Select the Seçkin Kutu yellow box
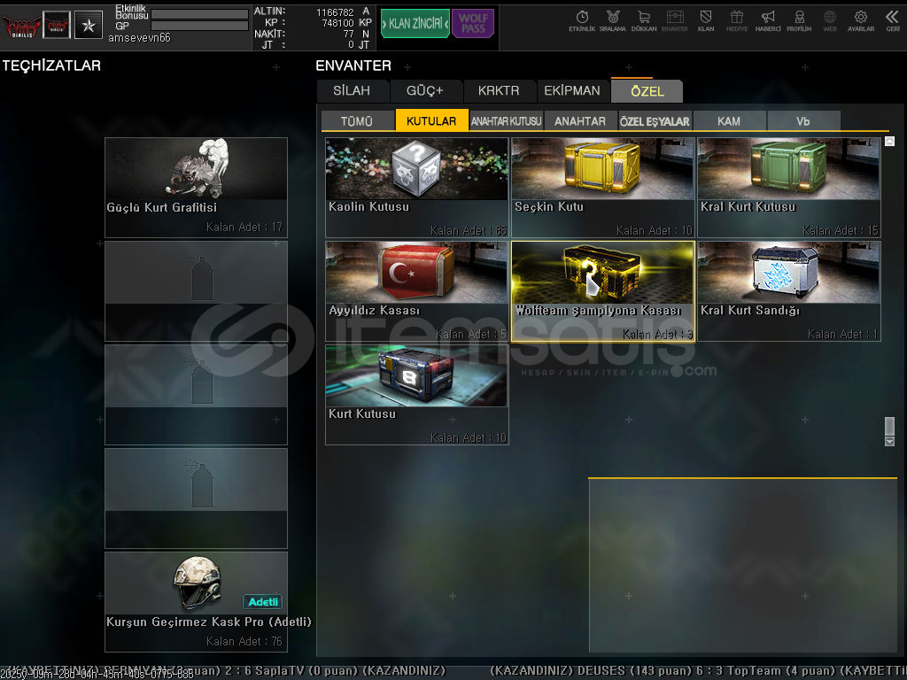This screenshot has height=680, width=907. click(x=603, y=188)
